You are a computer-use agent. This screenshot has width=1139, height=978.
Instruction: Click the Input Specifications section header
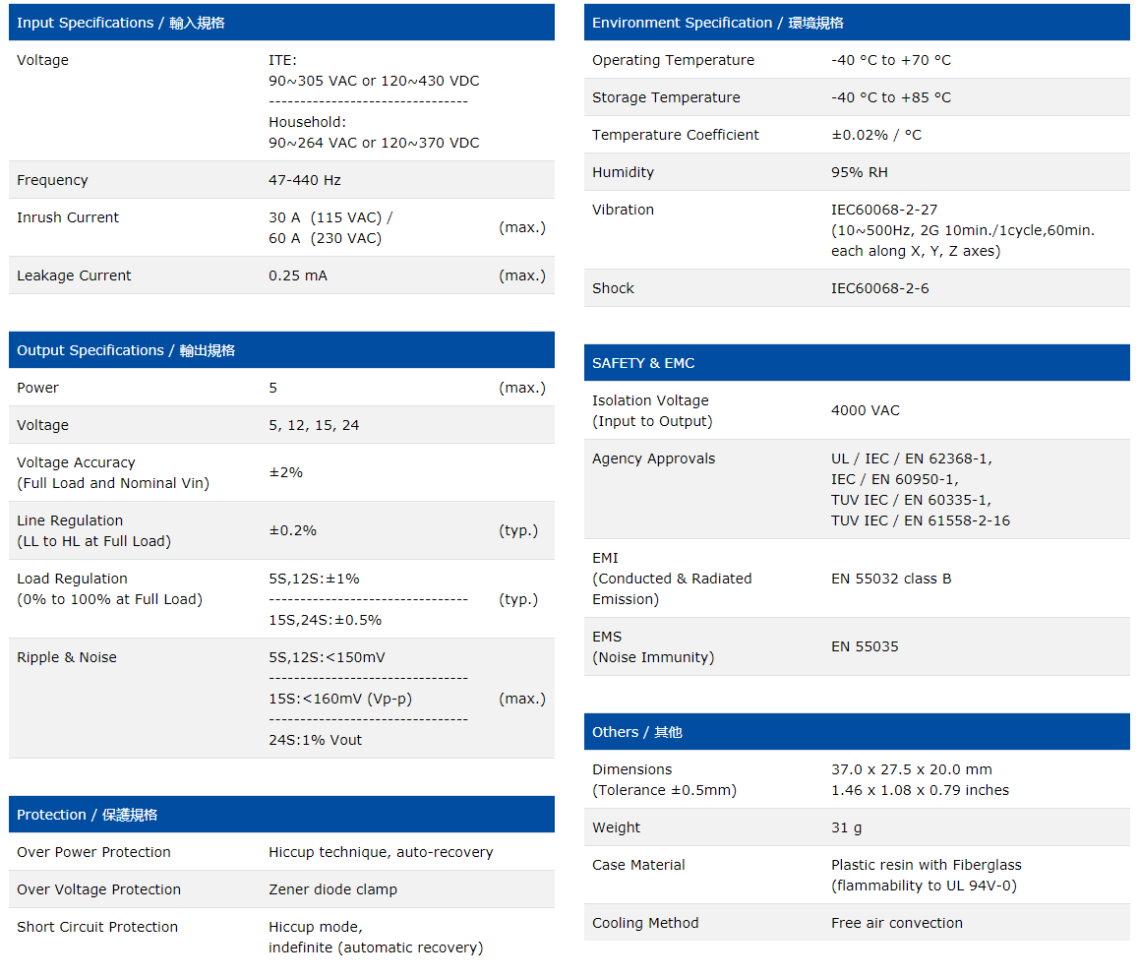pos(121,23)
